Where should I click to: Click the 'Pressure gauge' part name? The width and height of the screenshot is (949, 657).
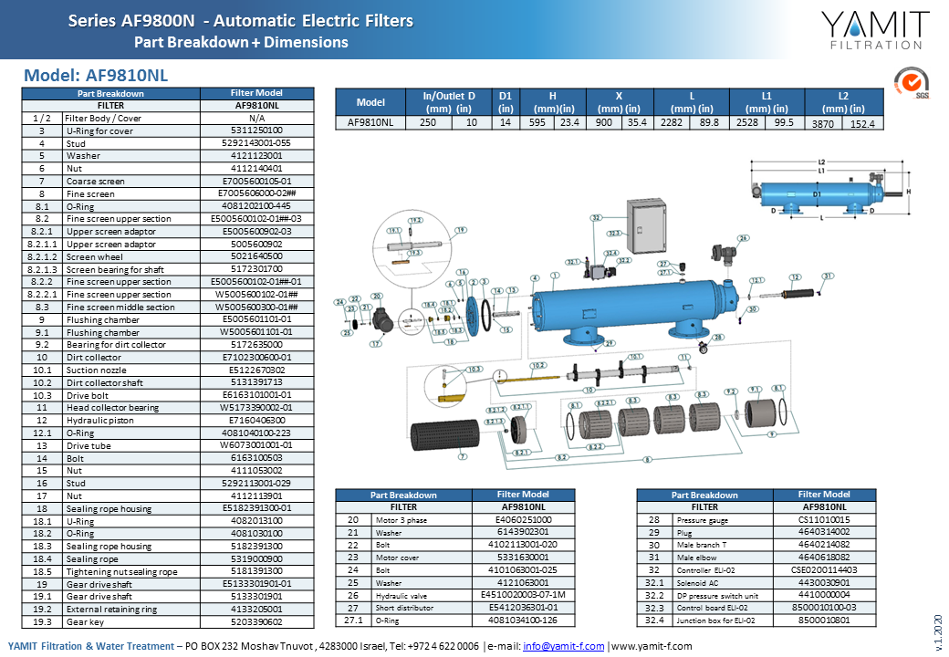click(703, 520)
